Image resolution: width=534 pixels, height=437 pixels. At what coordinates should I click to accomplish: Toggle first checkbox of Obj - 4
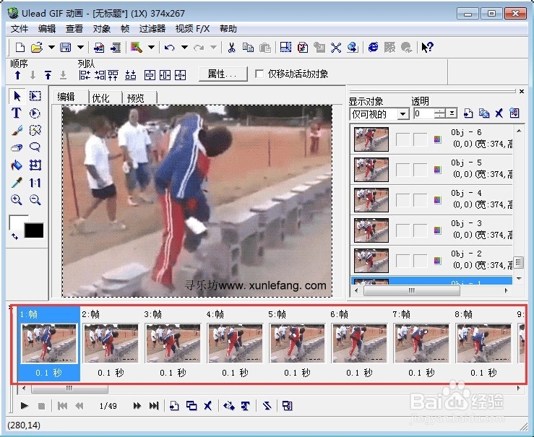[x=403, y=200]
